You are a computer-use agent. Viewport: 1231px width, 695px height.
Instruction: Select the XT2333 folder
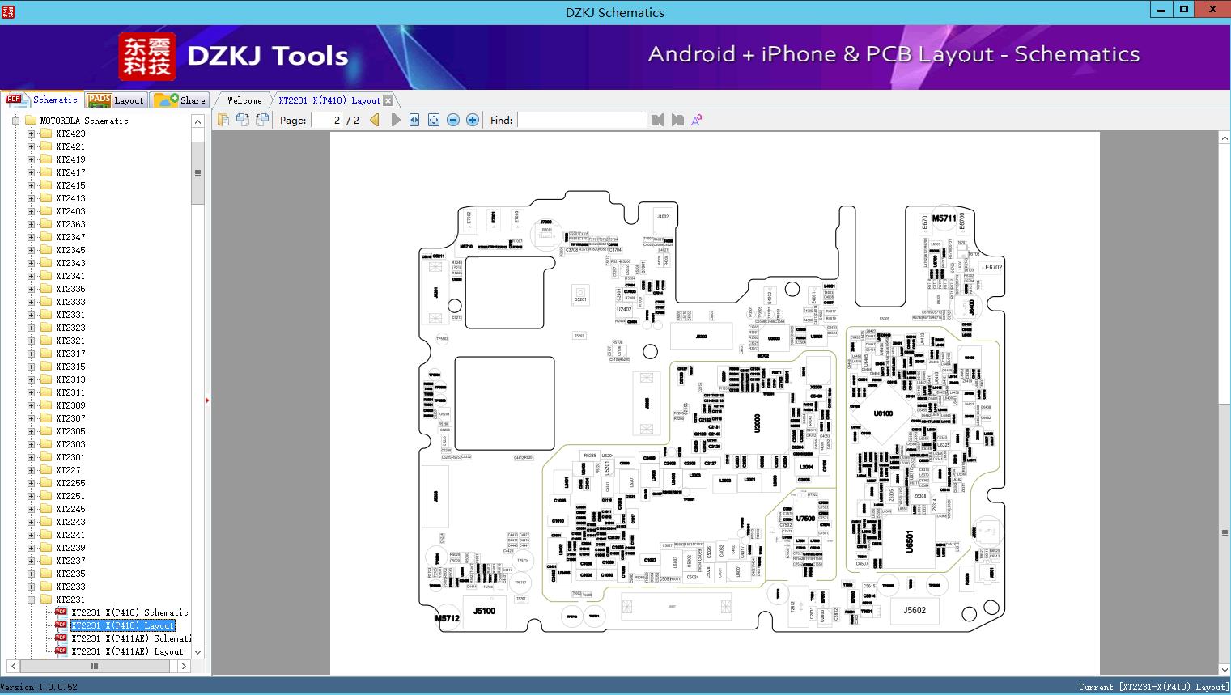click(x=70, y=302)
